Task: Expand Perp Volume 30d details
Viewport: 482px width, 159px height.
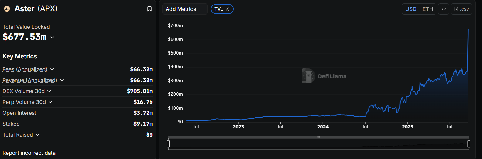Action: [50, 102]
